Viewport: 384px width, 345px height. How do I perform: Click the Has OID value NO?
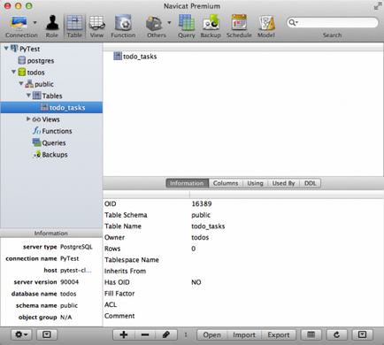tap(196, 282)
